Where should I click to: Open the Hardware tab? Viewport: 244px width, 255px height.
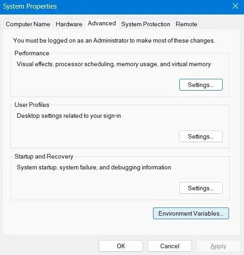[69, 24]
